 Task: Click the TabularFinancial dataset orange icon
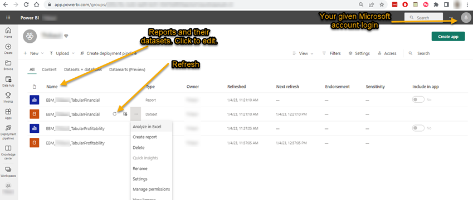[x=35, y=114]
